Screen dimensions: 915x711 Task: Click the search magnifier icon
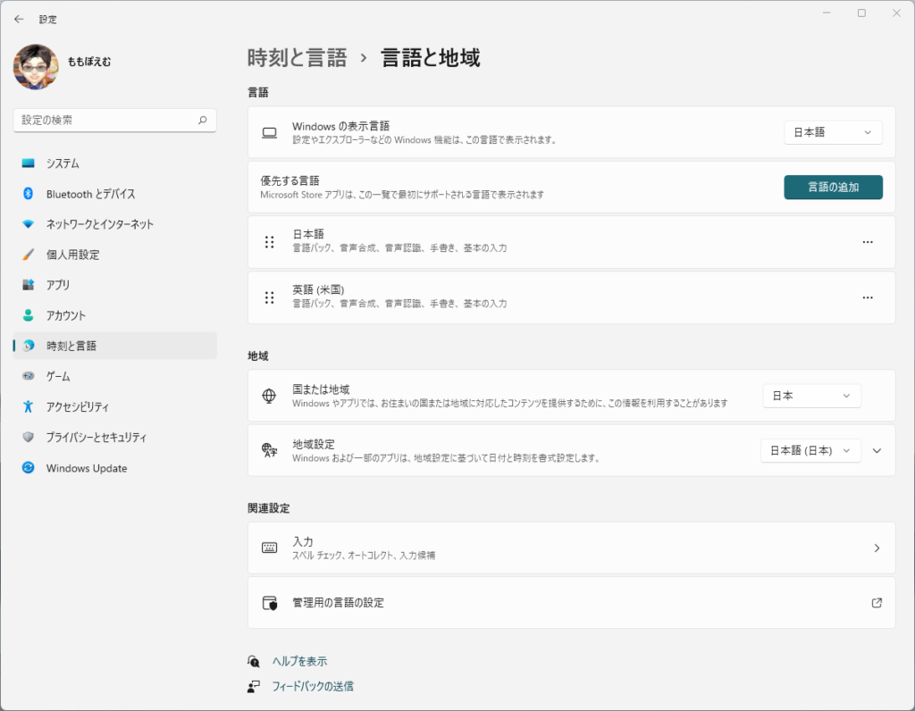pos(203,121)
